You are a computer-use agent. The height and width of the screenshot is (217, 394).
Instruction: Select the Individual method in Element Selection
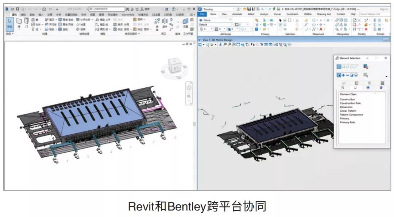point(339,67)
